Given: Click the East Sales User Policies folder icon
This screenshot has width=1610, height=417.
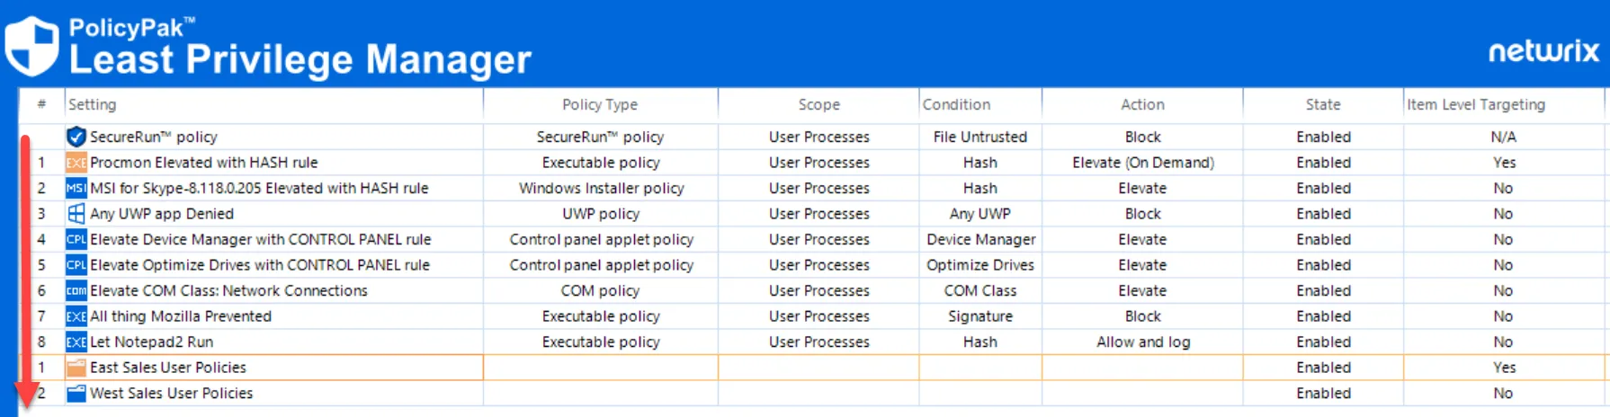Looking at the screenshot, I should [x=76, y=368].
